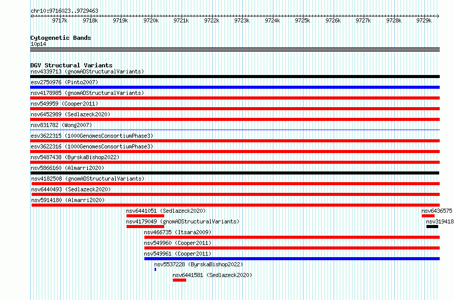This screenshot has width=454, height=300.
Task: Click the black bar under nsv5866160
Action: tap(235, 173)
